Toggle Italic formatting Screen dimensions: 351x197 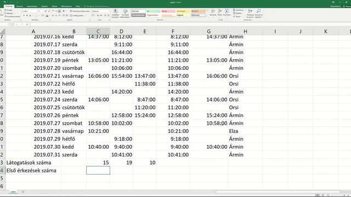point(27,16)
